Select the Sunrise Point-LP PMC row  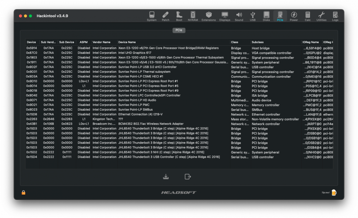[179, 105]
